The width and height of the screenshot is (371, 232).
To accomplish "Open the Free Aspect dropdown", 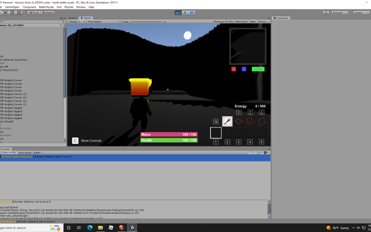I will pyautogui.click(x=104, y=22).
